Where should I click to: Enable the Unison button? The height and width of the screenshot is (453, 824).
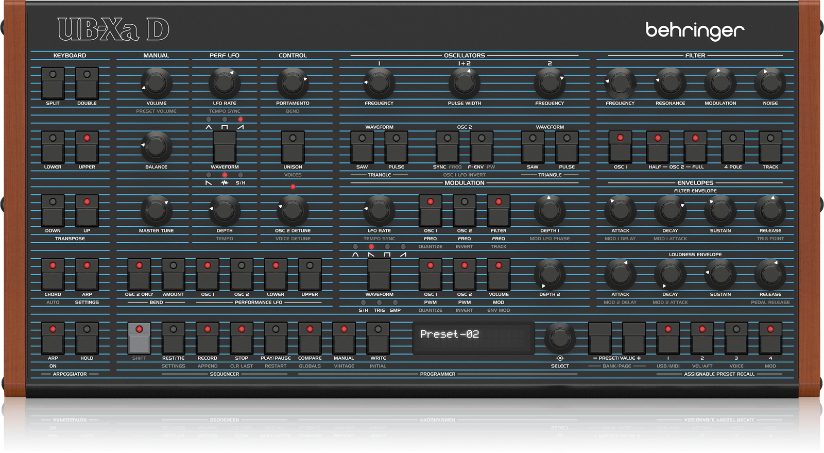pos(293,147)
